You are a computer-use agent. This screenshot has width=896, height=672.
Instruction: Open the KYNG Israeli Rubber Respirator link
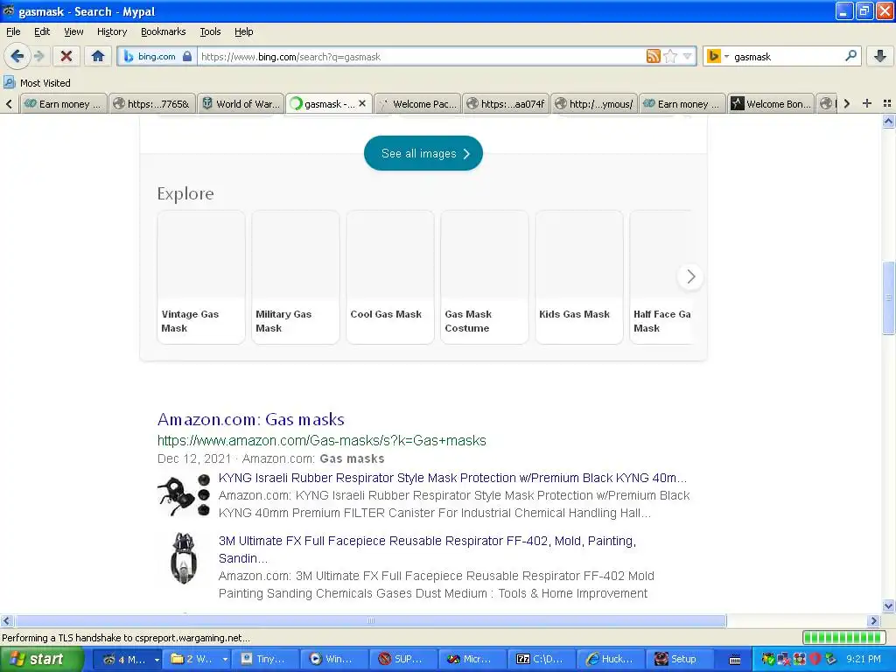click(x=452, y=478)
